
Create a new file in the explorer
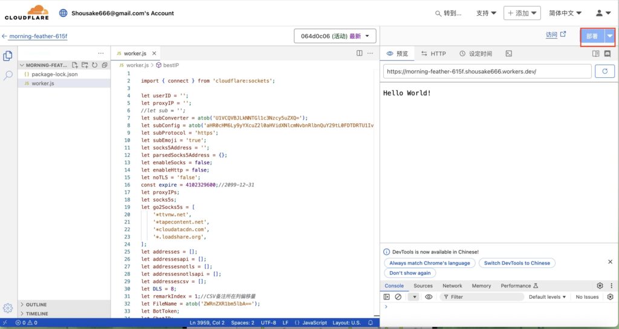coord(74,65)
